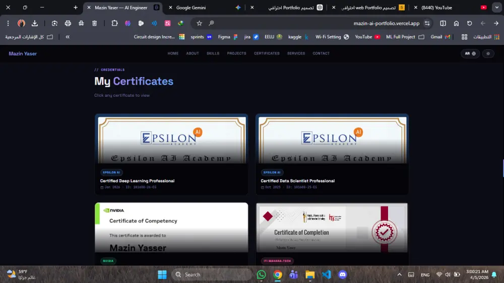Open WhatsApp from the taskbar

[x=261, y=274]
